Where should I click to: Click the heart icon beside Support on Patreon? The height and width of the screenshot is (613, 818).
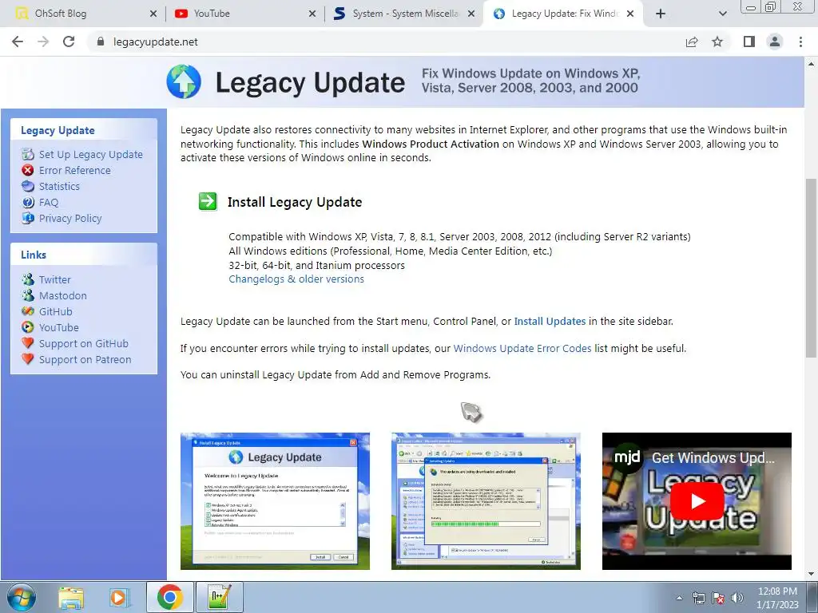(28, 359)
